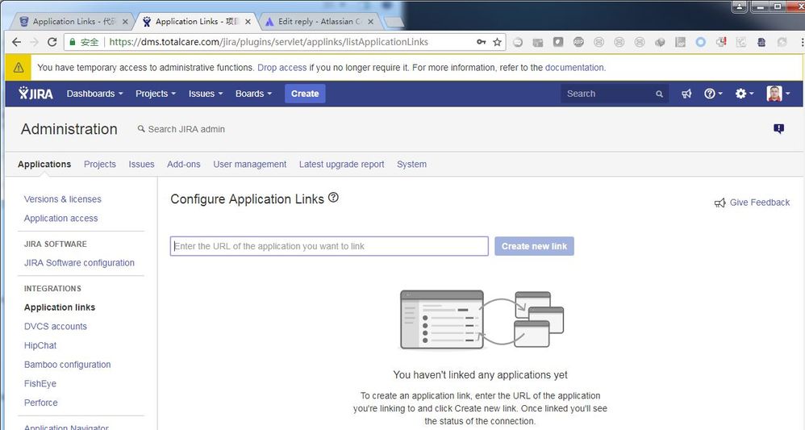The width and height of the screenshot is (805, 430).
Task: Open the Issues dropdown in header
Action: [x=206, y=94]
